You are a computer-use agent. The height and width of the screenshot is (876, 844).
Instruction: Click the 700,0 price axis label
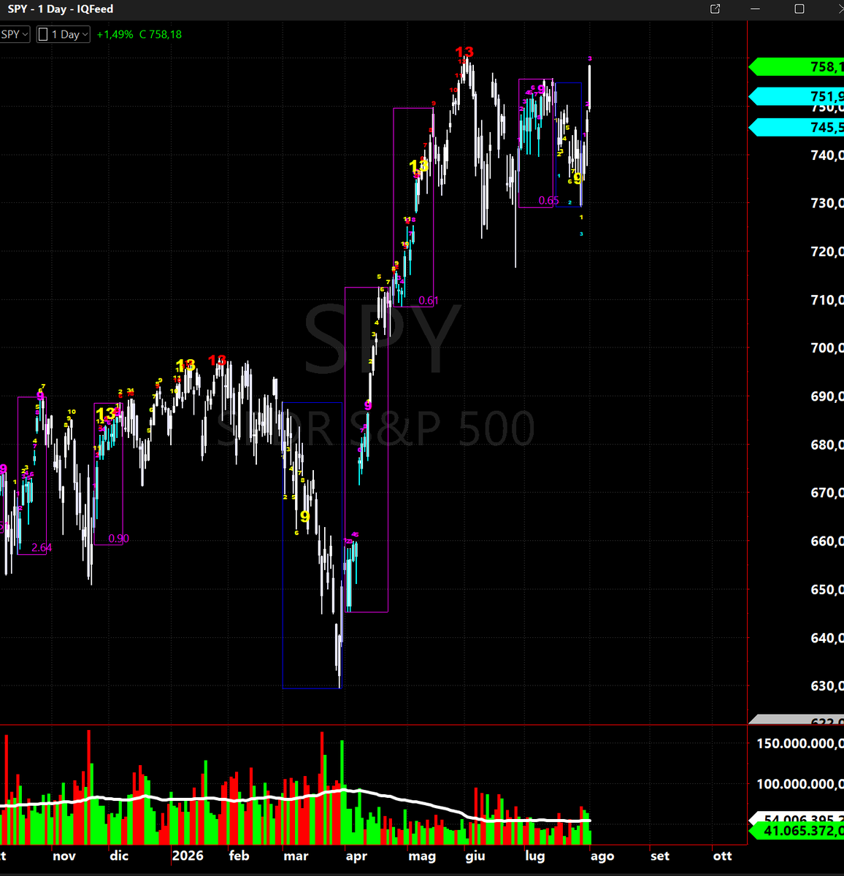click(x=827, y=347)
